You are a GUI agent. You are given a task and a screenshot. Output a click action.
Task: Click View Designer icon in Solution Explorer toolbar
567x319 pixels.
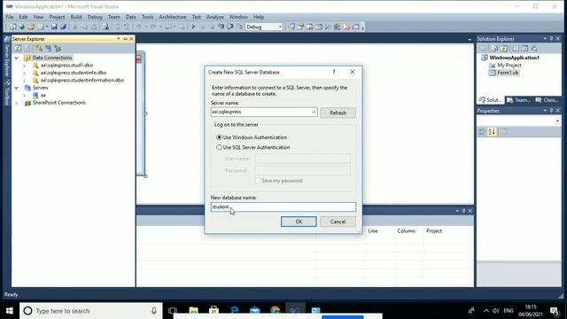524,48
